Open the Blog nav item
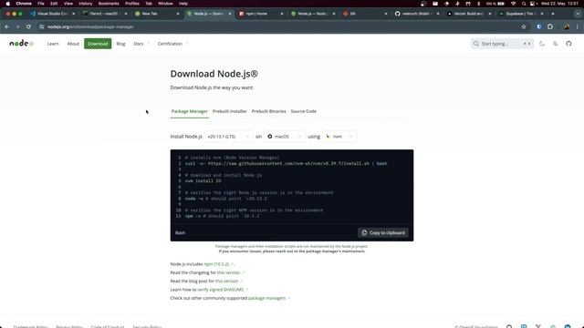Image resolution: width=584 pixels, height=328 pixels. click(x=120, y=44)
